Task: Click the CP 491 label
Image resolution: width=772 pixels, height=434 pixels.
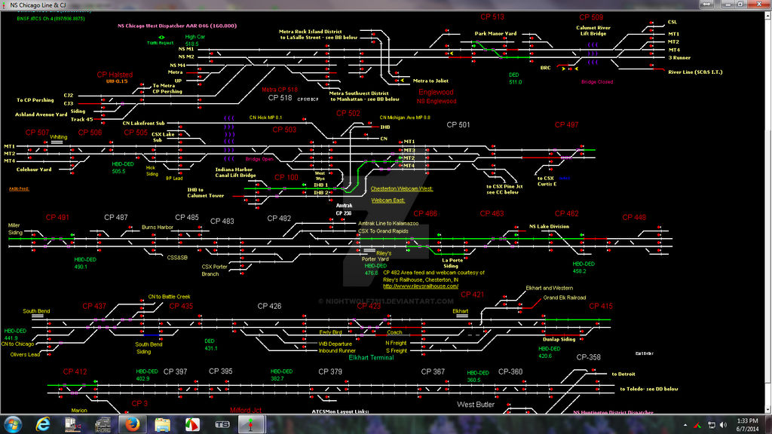Action: (x=57, y=217)
